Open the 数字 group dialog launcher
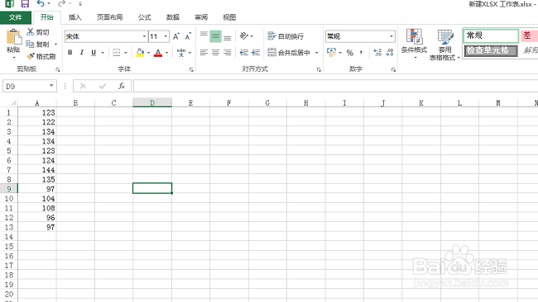This screenshot has height=302, width=538. pos(393,69)
